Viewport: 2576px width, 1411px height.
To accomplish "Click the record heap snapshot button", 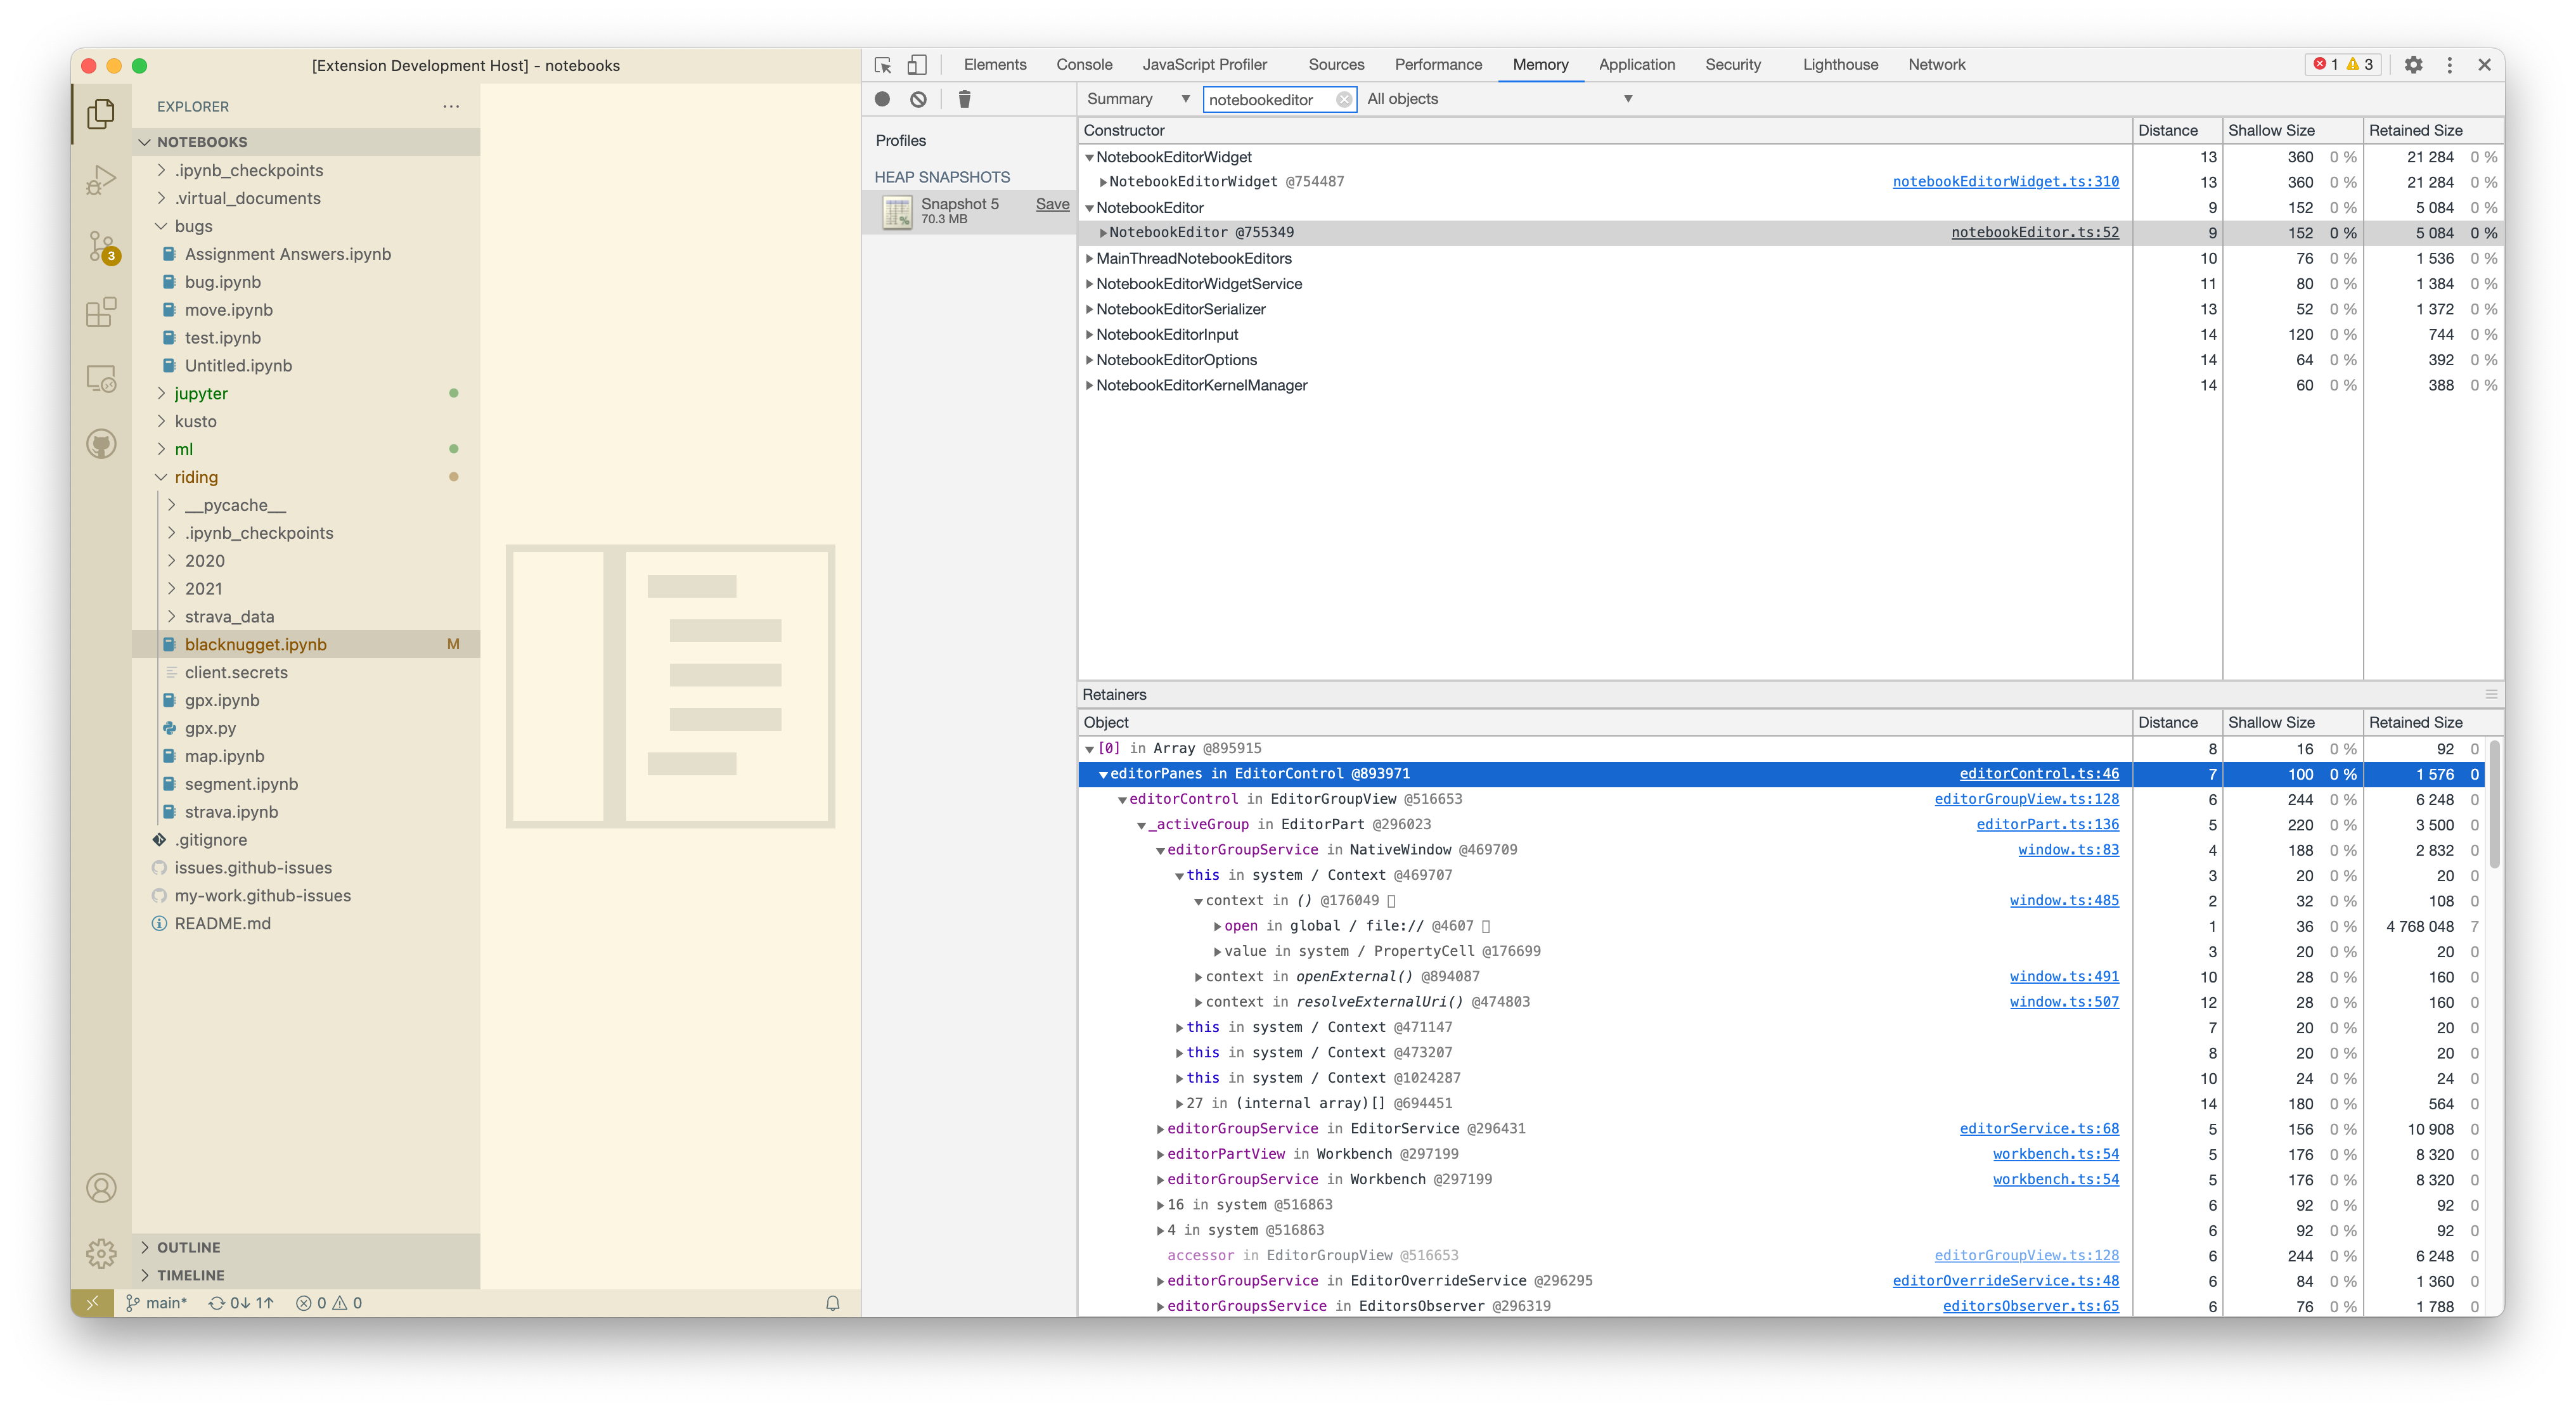I will coord(882,99).
